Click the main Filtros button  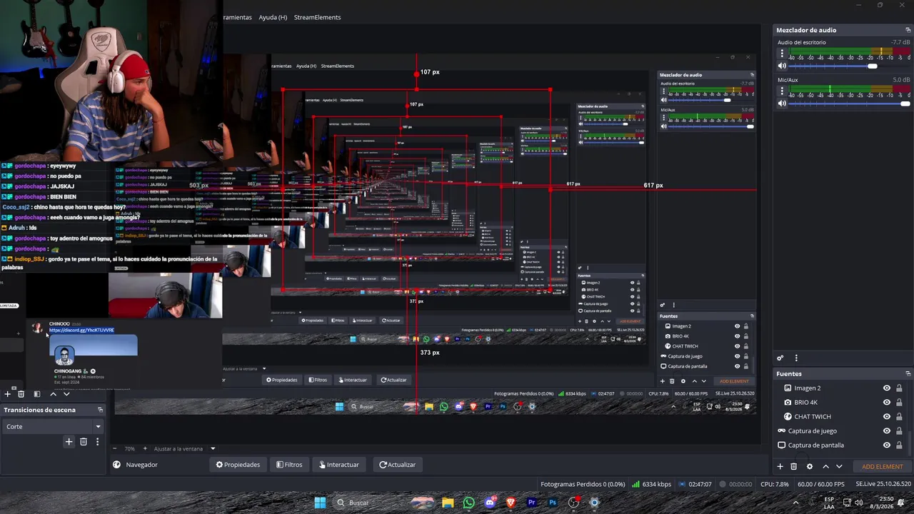[x=290, y=465]
